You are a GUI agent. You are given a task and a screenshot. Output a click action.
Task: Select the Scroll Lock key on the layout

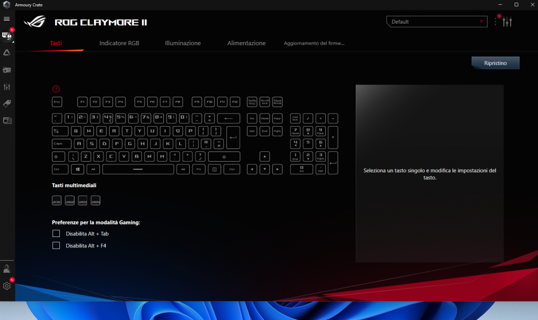[265, 102]
